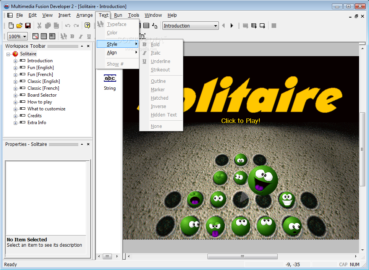The height and width of the screenshot is (270, 369).
Task: Toggle the Bold B toolbar button
Action: 72,36
